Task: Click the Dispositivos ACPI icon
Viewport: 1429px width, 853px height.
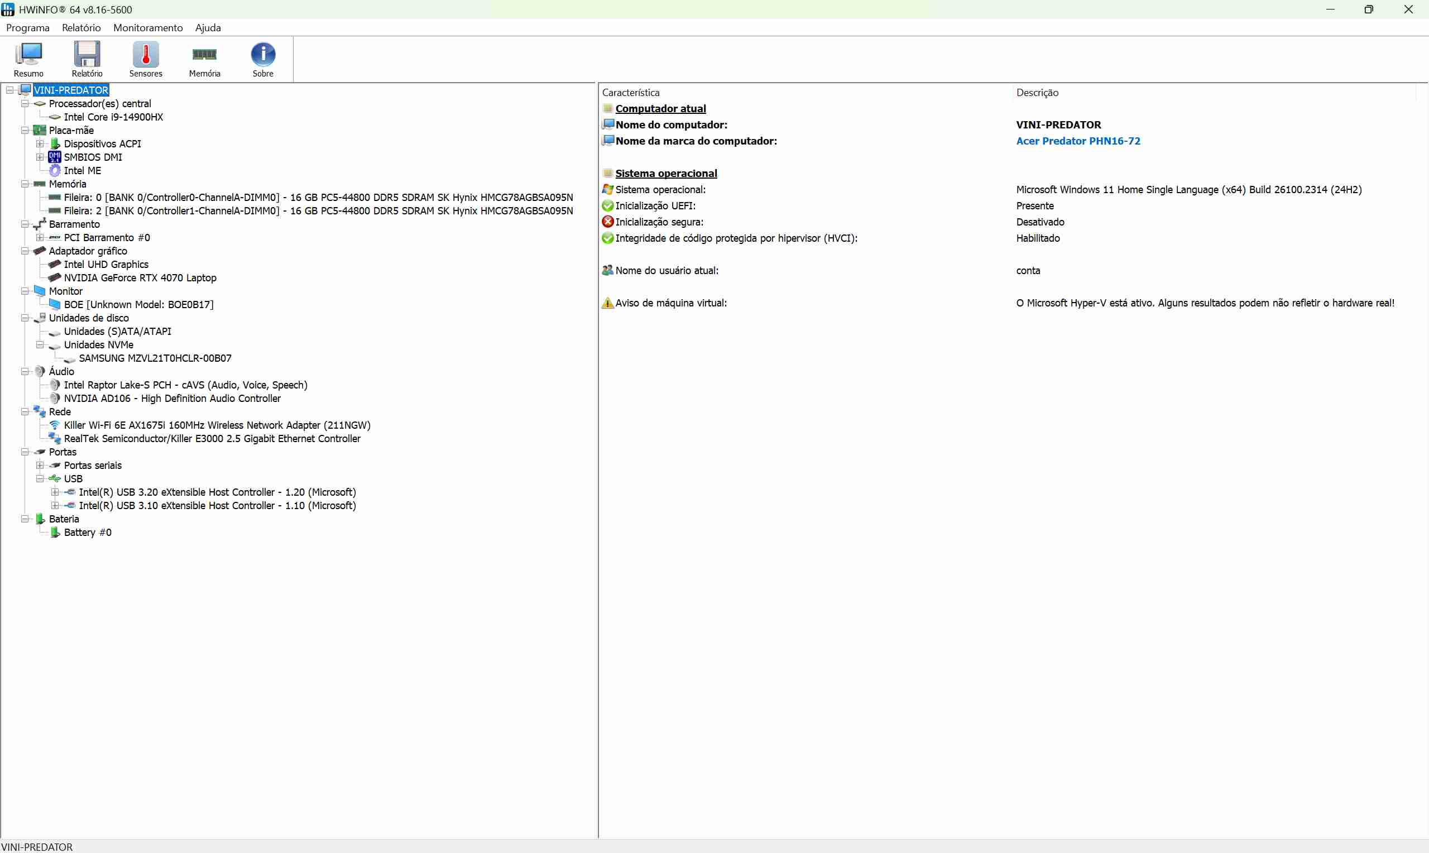Action: pos(55,143)
